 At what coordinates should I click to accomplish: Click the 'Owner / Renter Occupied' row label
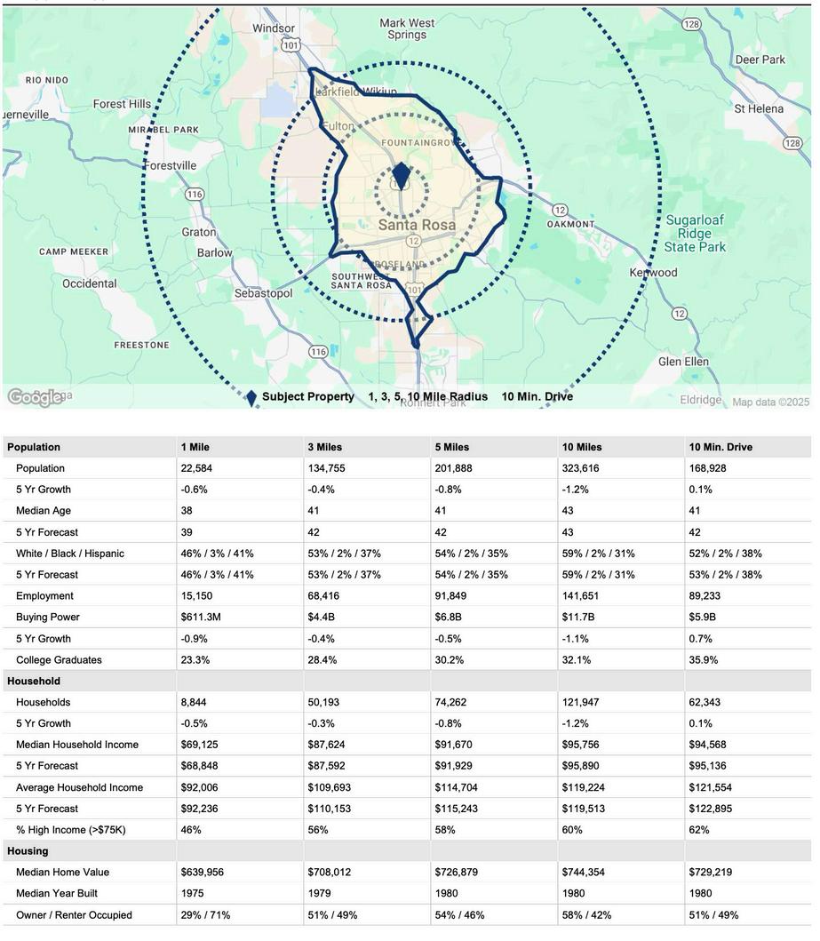74,915
